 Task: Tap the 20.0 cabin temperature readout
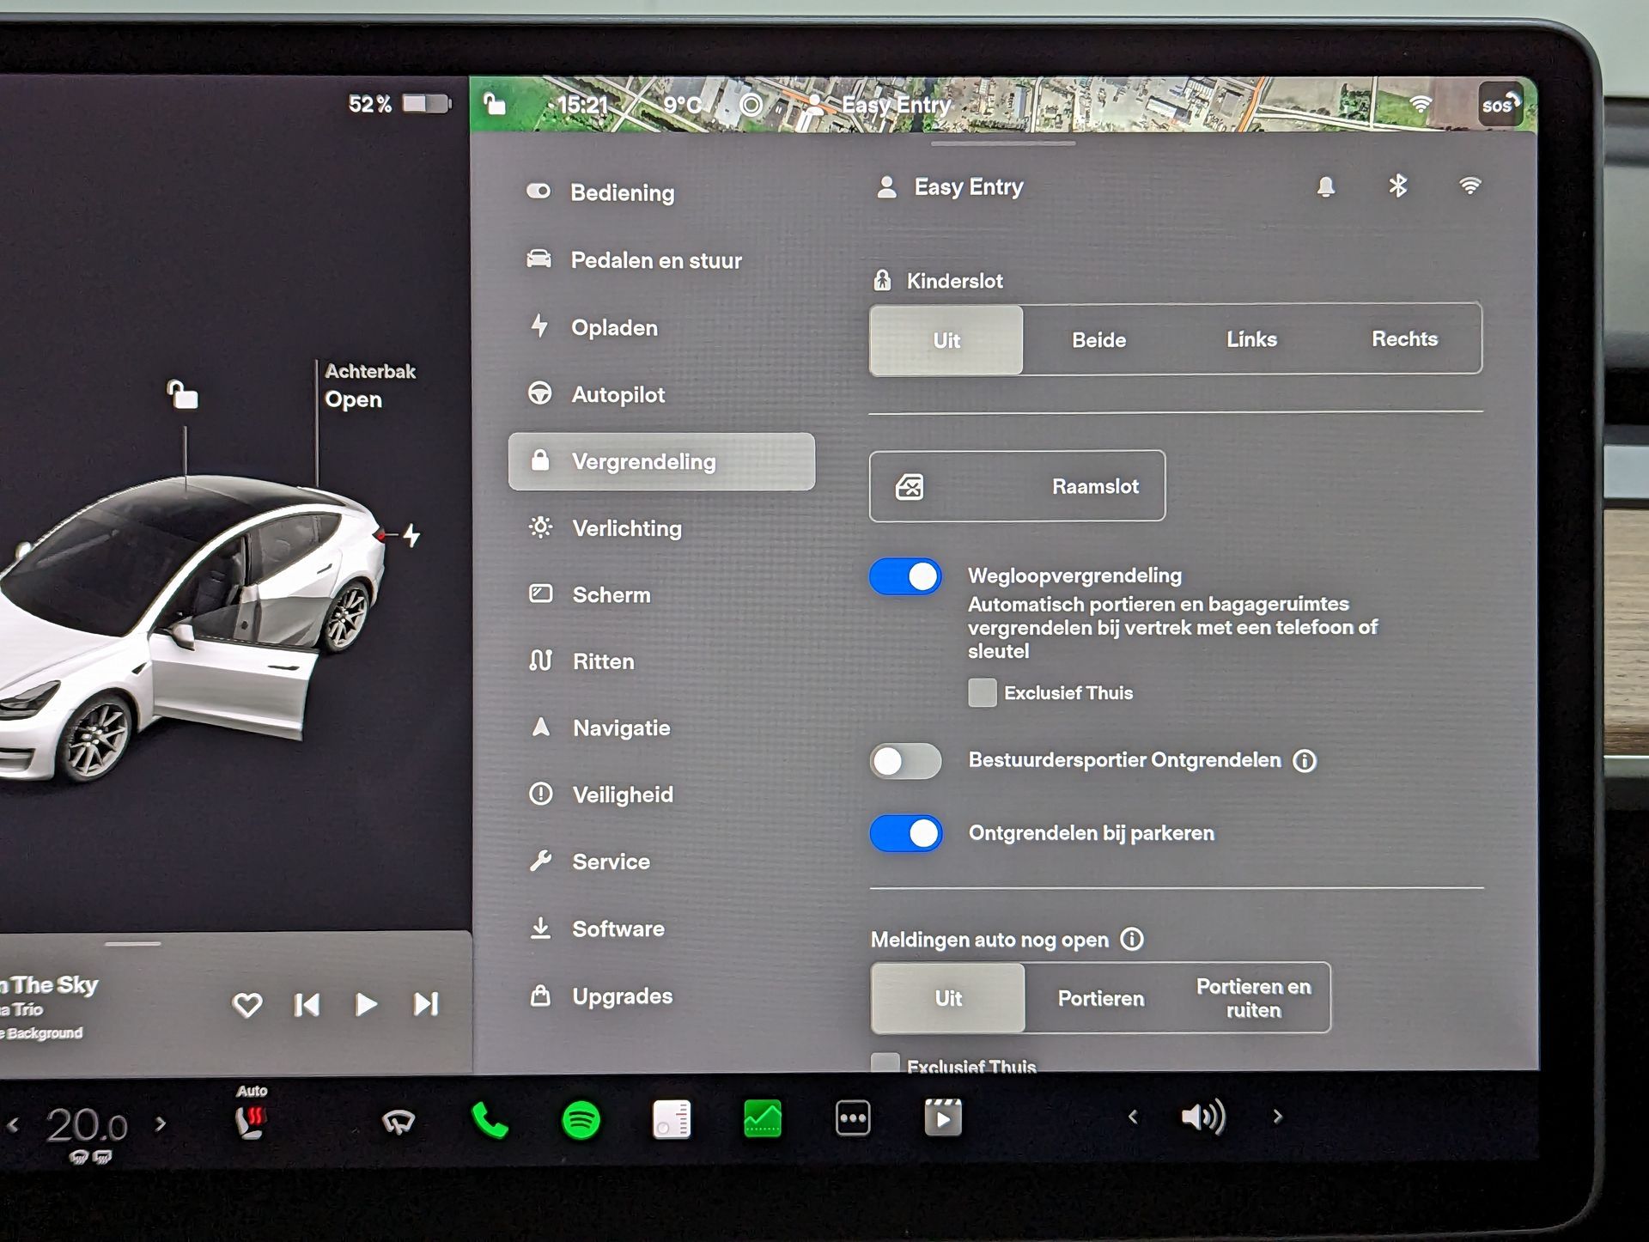pyautogui.click(x=87, y=1125)
